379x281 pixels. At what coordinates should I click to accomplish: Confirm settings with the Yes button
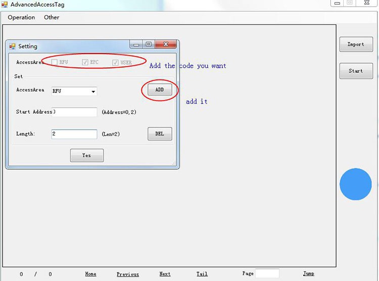[87, 155]
